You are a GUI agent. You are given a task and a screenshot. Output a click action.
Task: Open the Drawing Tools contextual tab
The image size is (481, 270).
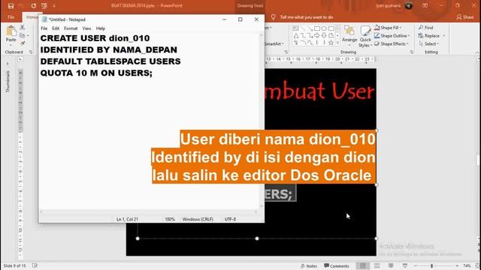coord(250,6)
